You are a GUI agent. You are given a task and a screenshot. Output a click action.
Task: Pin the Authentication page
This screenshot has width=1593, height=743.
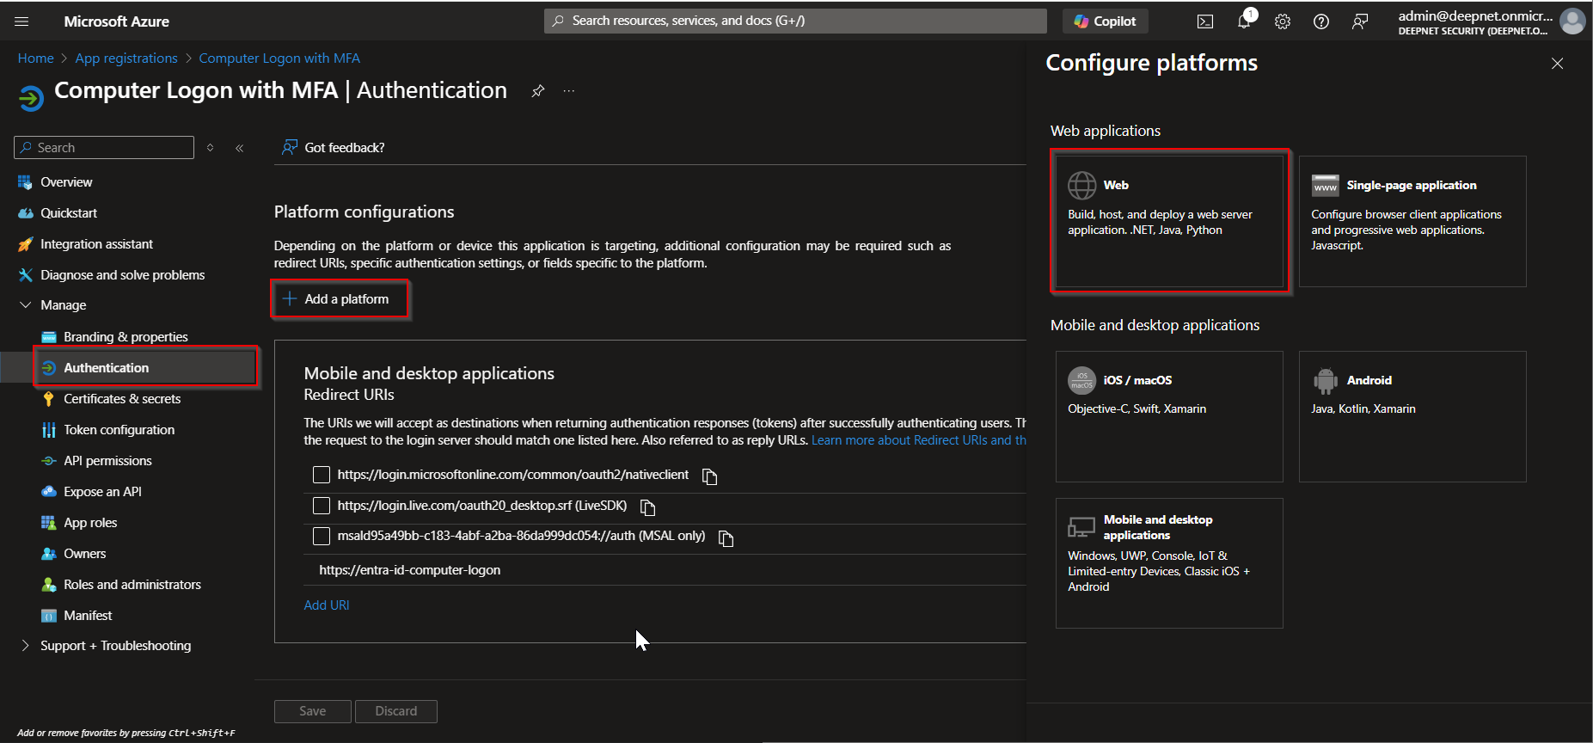tap(538, 91)
